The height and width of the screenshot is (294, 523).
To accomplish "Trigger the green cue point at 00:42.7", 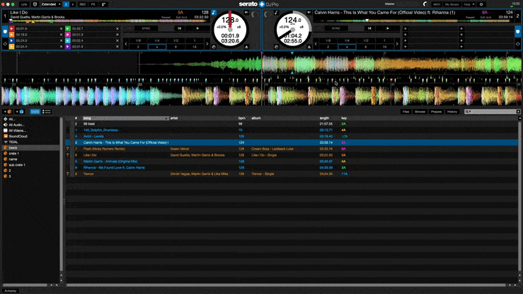I will [68, 29].
